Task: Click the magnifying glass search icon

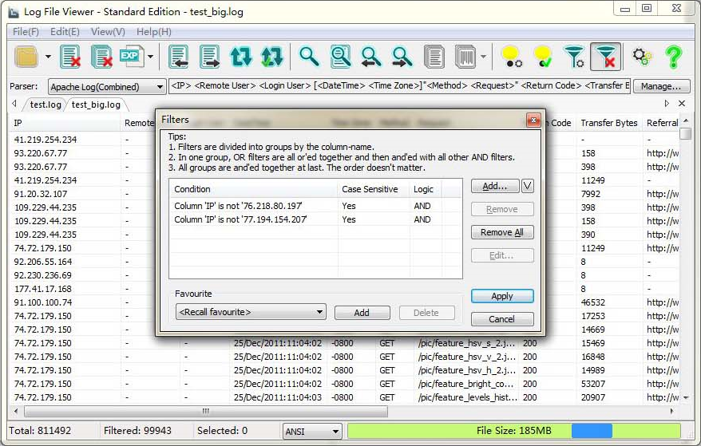Action: coord(309,57)
